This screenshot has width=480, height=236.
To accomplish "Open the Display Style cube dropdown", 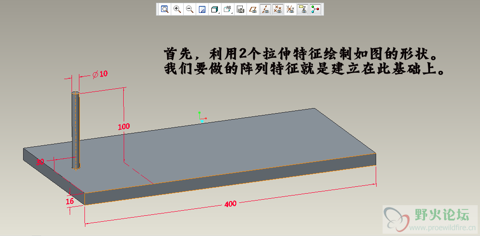I will [215, 9].
